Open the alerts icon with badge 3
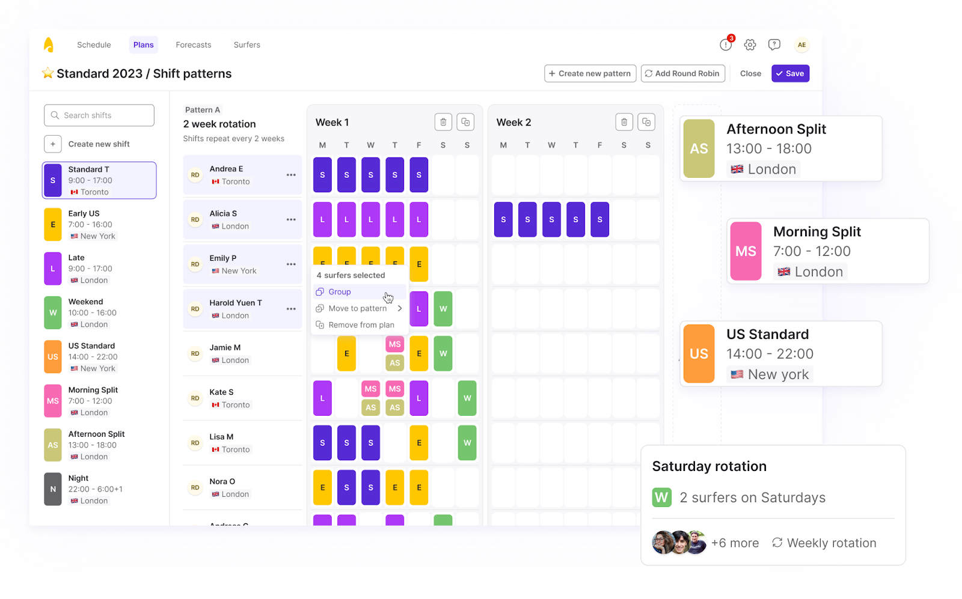 [x=726, y=44]
